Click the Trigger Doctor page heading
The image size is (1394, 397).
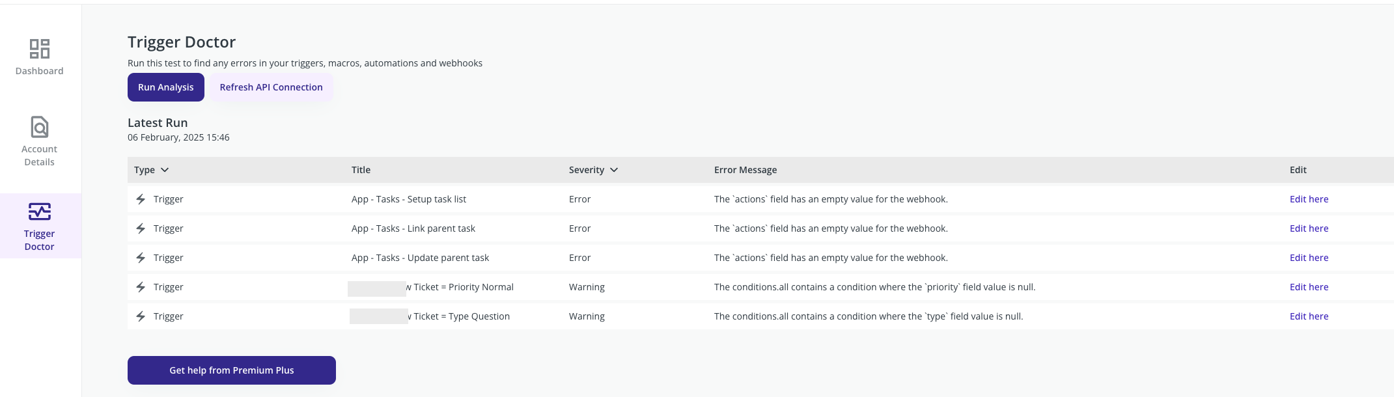(x=182, y=42)
